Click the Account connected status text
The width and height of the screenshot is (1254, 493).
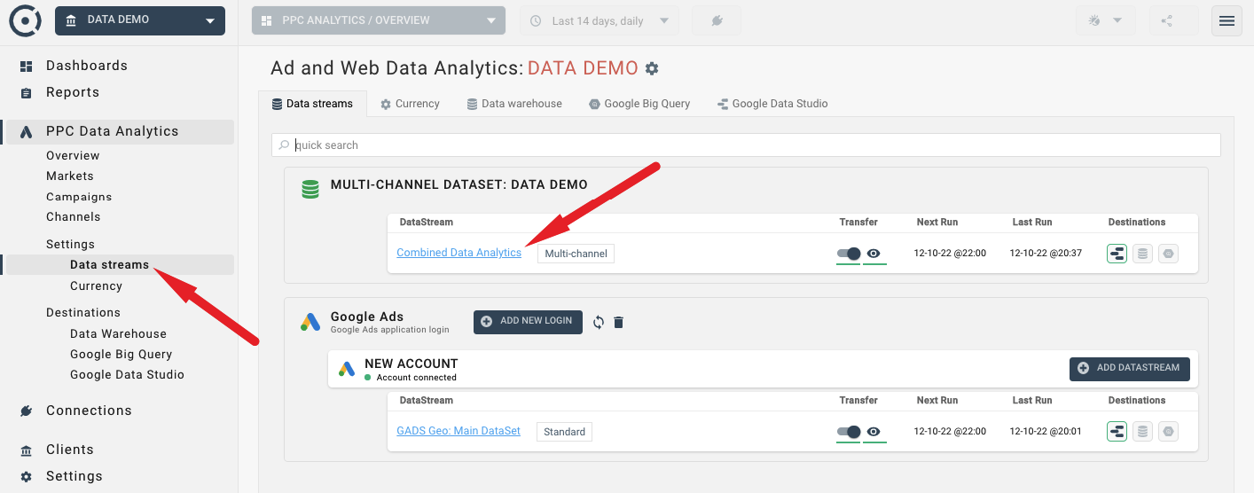point(416,378)
